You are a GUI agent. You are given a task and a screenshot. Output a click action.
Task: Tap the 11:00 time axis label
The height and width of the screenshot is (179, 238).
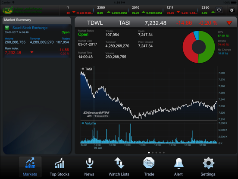127,145
